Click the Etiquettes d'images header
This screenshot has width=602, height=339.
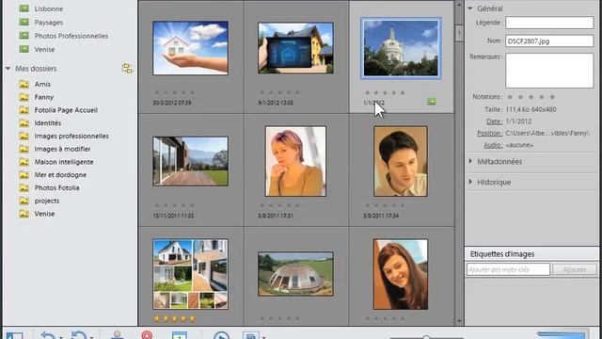point(502,254)
